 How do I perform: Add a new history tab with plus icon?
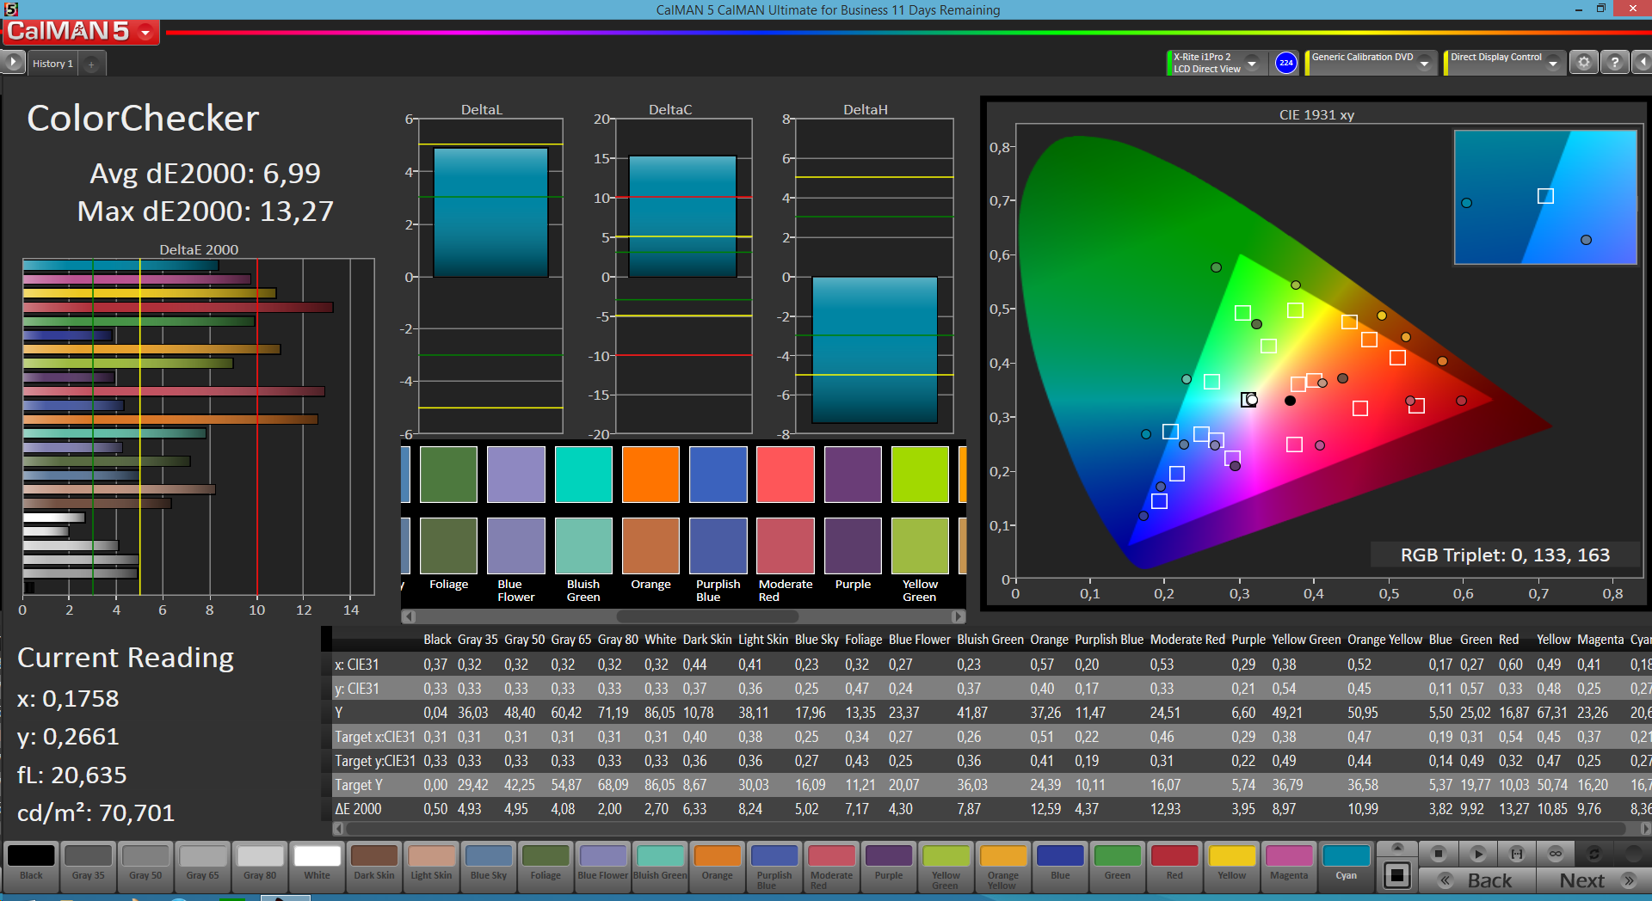pyautogui.click(x=91, y=64)
